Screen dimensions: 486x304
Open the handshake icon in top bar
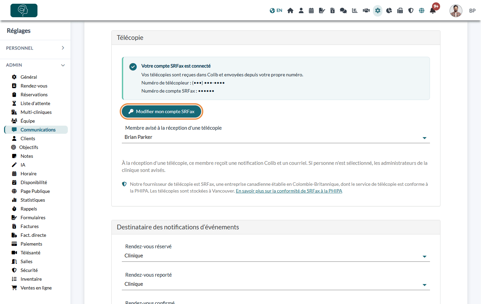366,10
